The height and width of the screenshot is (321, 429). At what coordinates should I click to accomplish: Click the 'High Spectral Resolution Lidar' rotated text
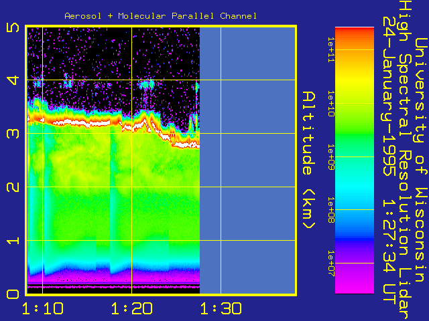[405, 160]
